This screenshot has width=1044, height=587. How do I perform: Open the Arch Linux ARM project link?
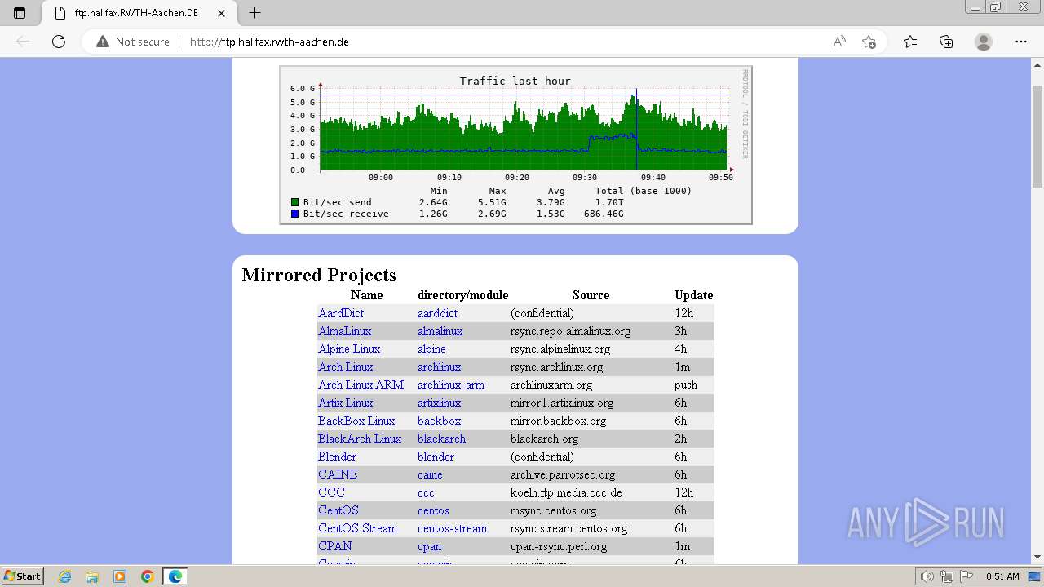pos(361,385)
